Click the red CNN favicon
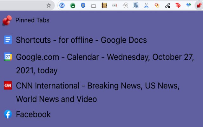The image size is (203, 127). (x=8, y=85)
